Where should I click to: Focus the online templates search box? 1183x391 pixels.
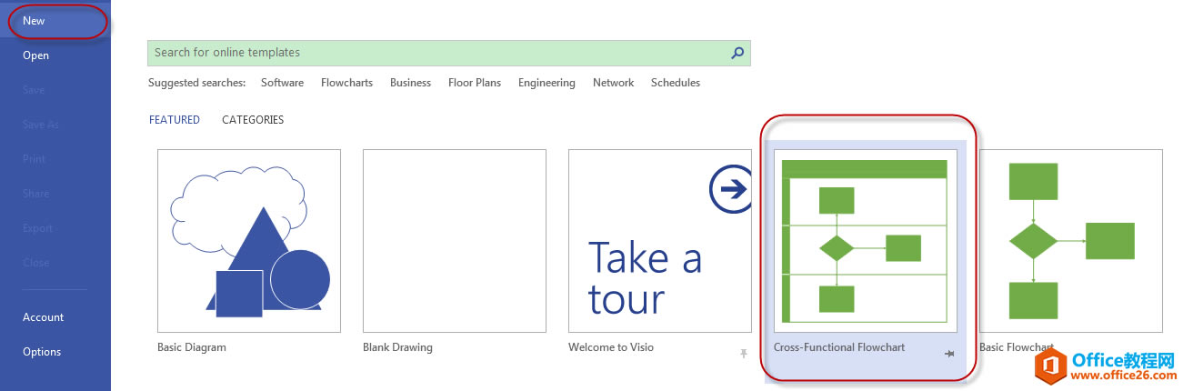pos(436,53)
